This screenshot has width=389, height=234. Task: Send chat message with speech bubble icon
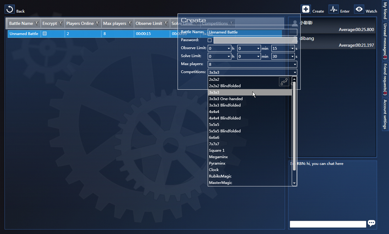(371, 223)
